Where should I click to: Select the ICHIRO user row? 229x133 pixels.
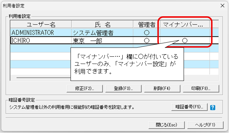pos(114,40)
